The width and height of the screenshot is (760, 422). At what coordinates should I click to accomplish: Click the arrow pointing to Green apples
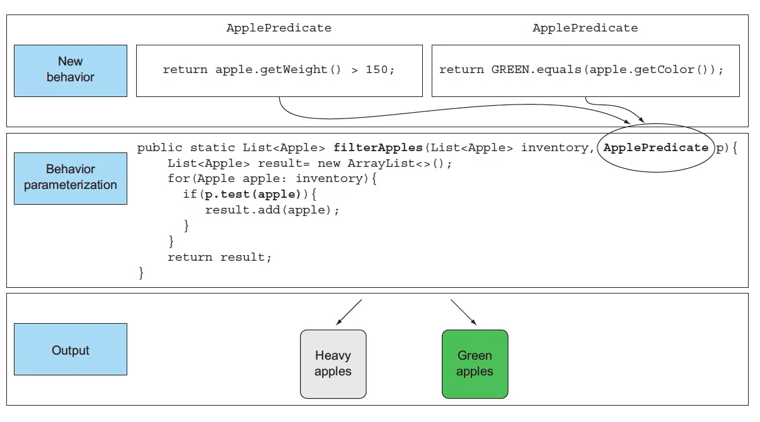(x=463, y=312)
